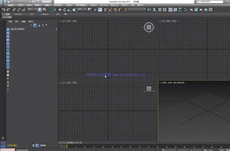This screenshot has width=230, height=151.
Task: Toggle Display Cameras filter in Scene Explorer
Action: (x=8, y=40)
